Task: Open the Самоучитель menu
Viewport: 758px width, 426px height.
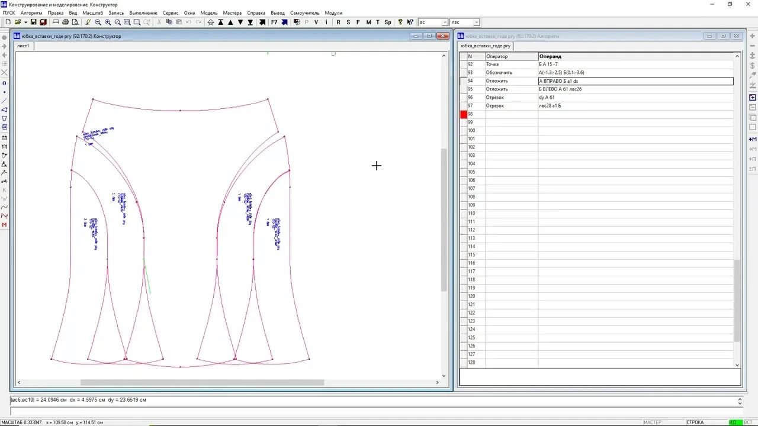Action: pos(304,13)
